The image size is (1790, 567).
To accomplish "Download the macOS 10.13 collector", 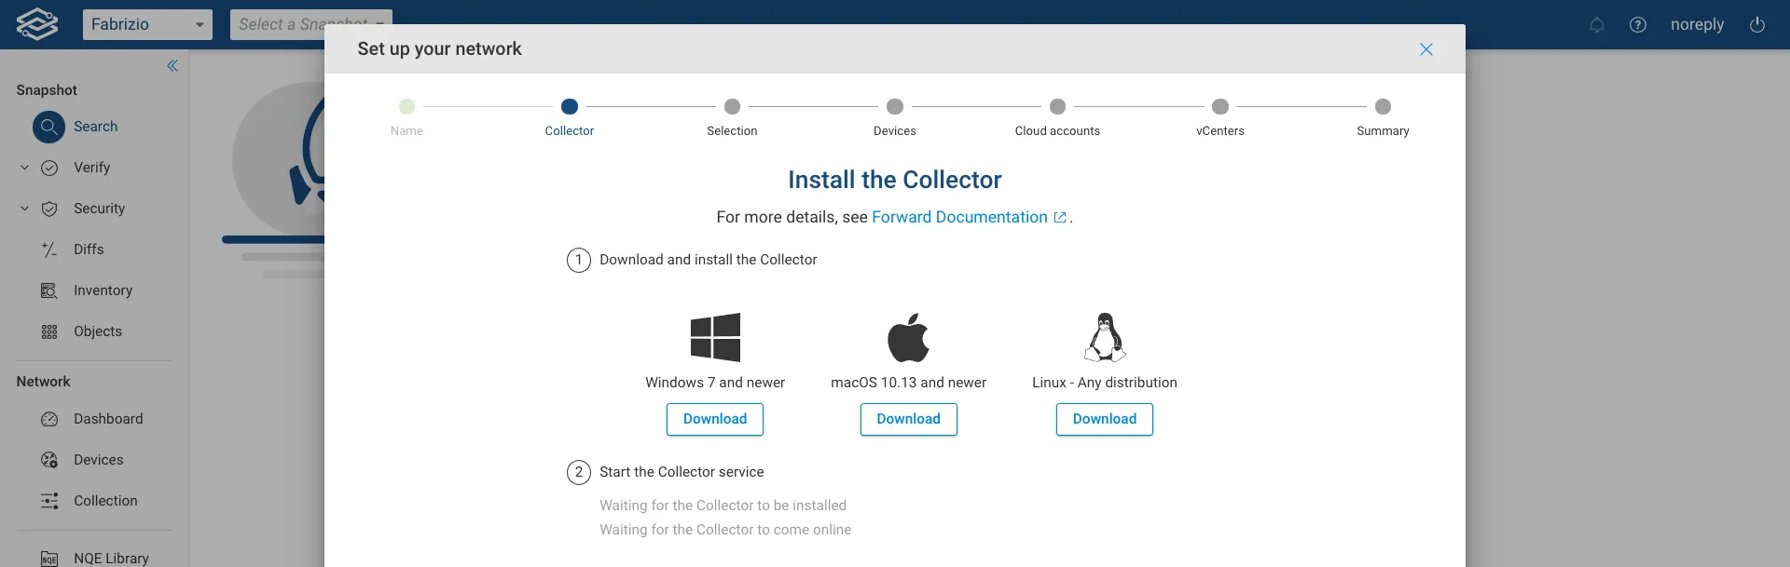I will (909, 419).
